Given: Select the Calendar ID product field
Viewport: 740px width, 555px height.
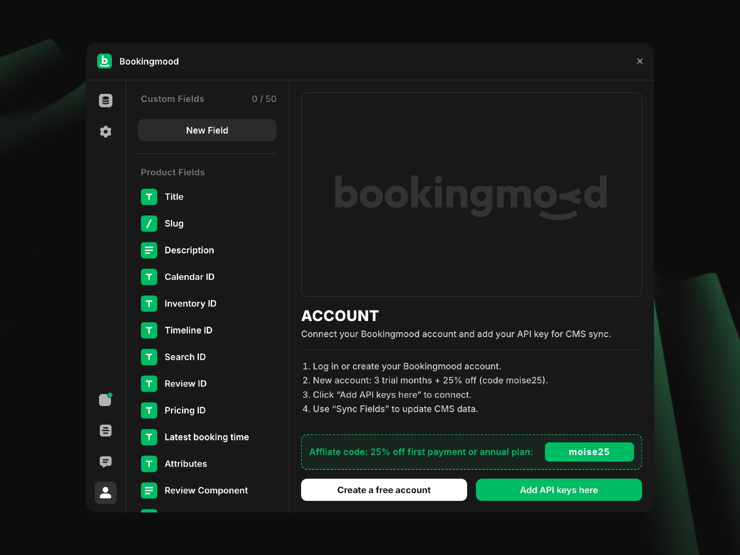Looking at the screenshot, I should (189, 277).
